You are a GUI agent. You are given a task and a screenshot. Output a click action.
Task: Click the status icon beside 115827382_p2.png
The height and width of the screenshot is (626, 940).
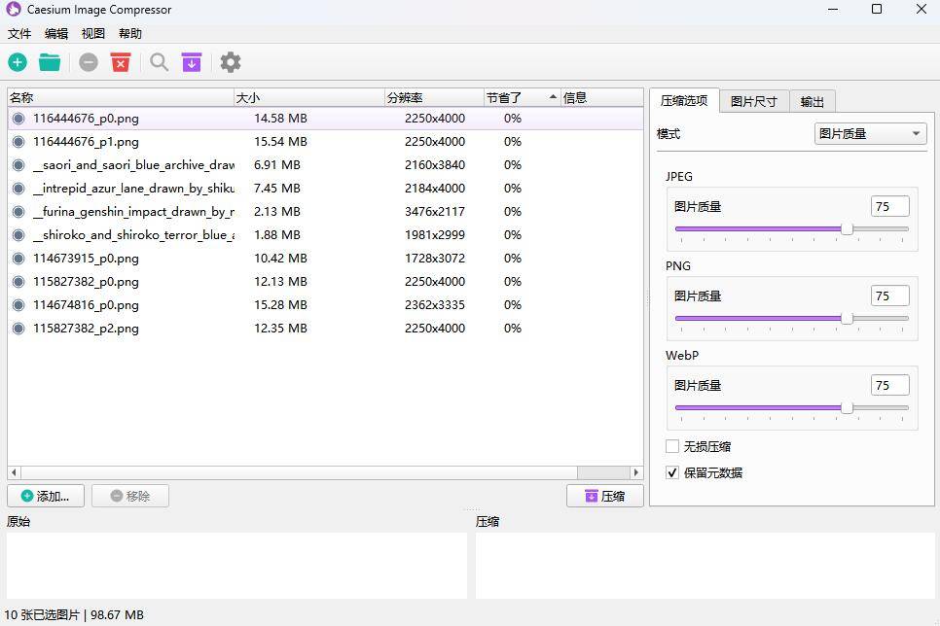pyautogui.click(x=18, y=329)
